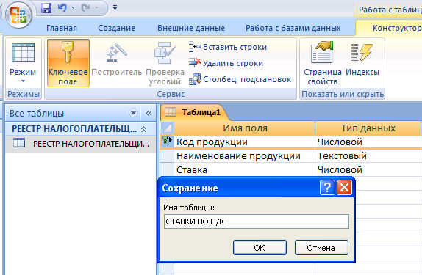Expand the Режим dropdown arrow

click(x=23, y=81)
